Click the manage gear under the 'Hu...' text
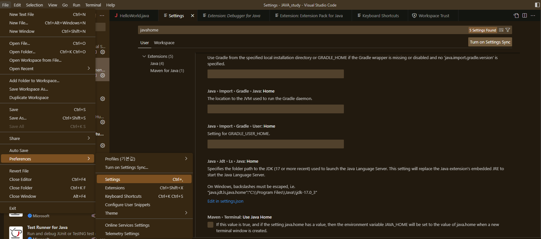The image size is (541, 239). coord(103,122)
